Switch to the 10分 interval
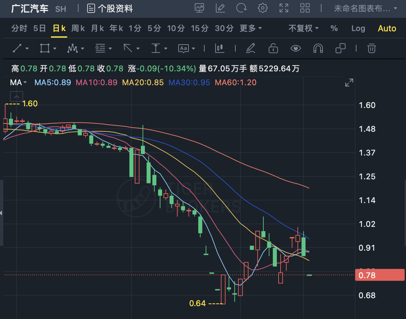Viewport: 406px width, 319px height. point(176,28)
